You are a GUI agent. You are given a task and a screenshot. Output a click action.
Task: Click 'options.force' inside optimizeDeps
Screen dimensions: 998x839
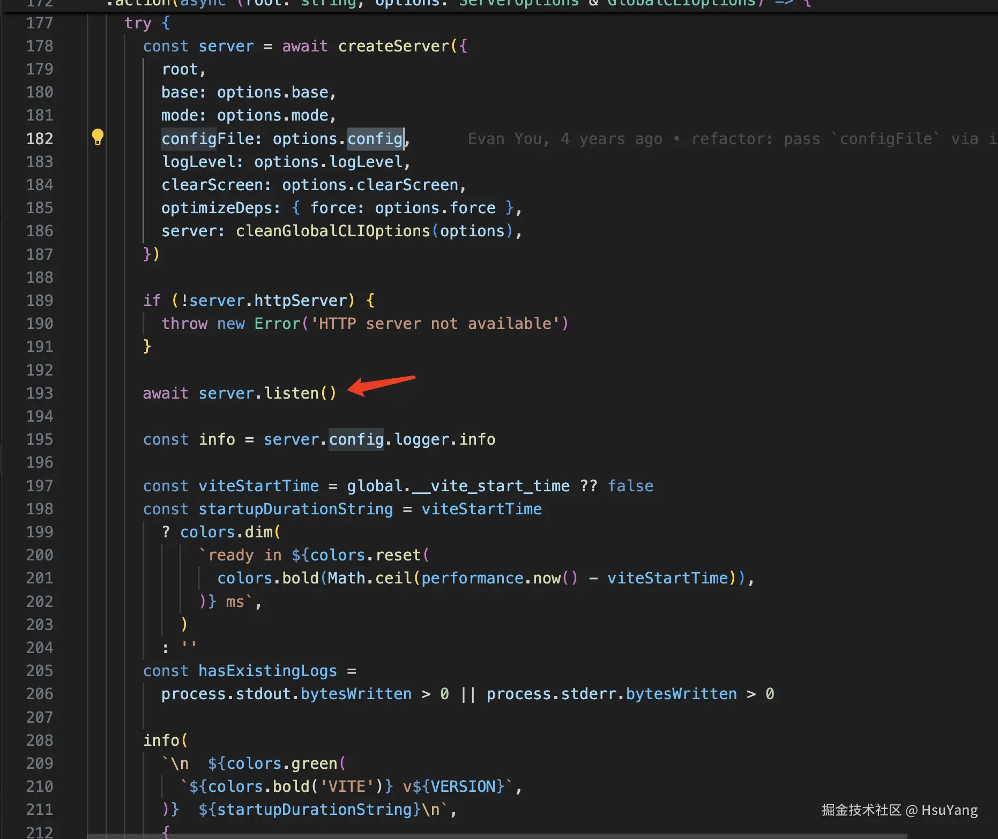tap(435, 208)
